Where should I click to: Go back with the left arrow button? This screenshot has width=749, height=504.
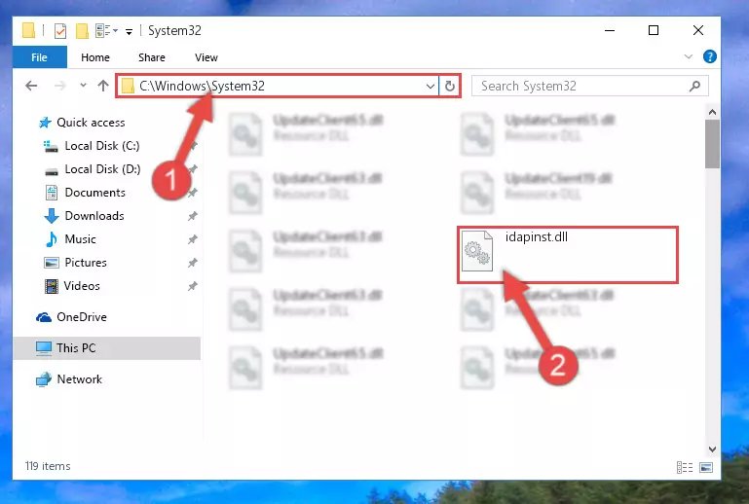pyautogui.click(x=31, y=86)
